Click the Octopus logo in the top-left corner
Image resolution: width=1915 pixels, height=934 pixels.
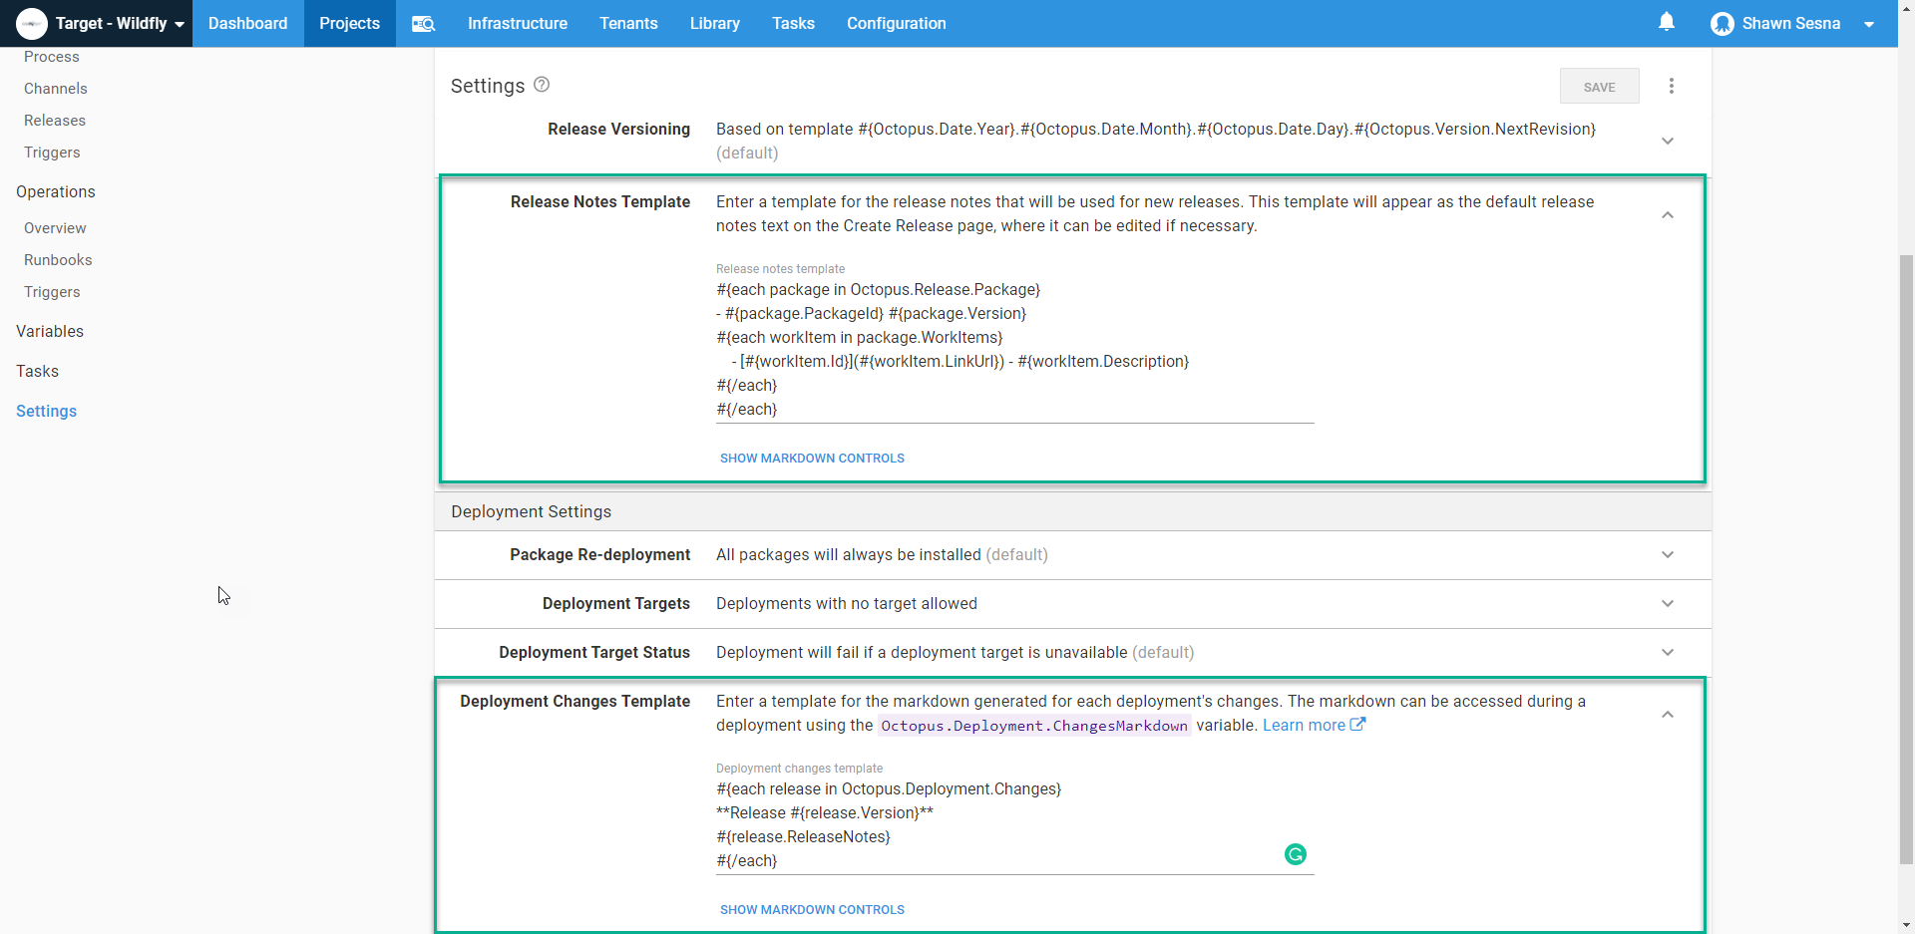[31, 23]
